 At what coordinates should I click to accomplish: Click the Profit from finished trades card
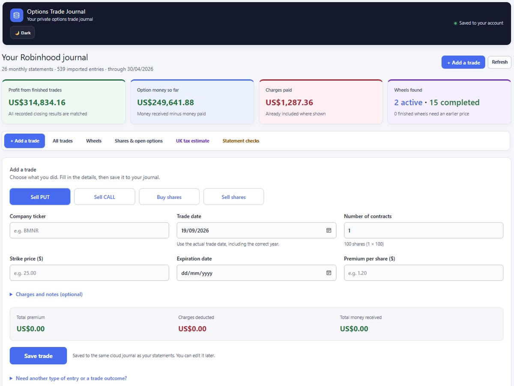[x=64, y=102]
